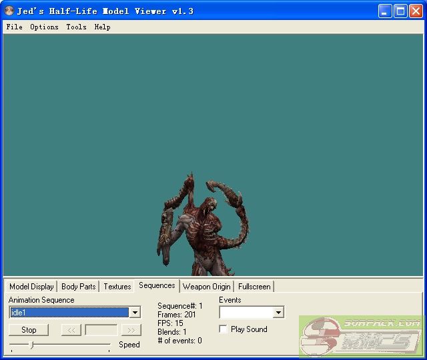The width and height of the screenshot is (427, 360).
Task: Click the previous frame << button
Action: tap(71, 330)
